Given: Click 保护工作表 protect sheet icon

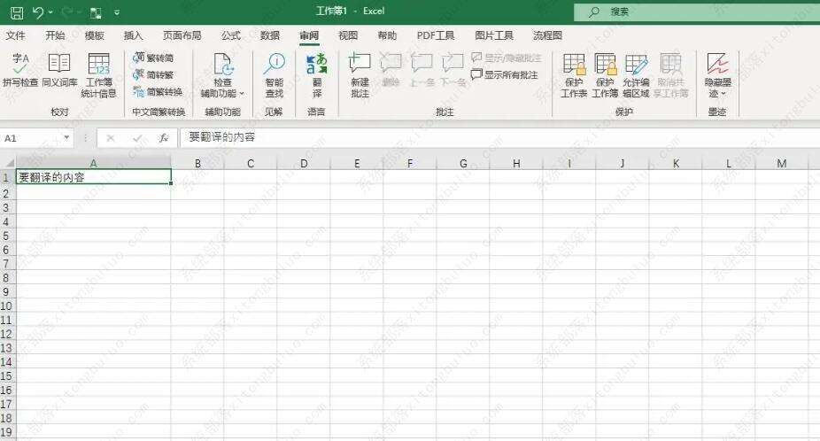Looking at the screenshot, I should (574, 75).
